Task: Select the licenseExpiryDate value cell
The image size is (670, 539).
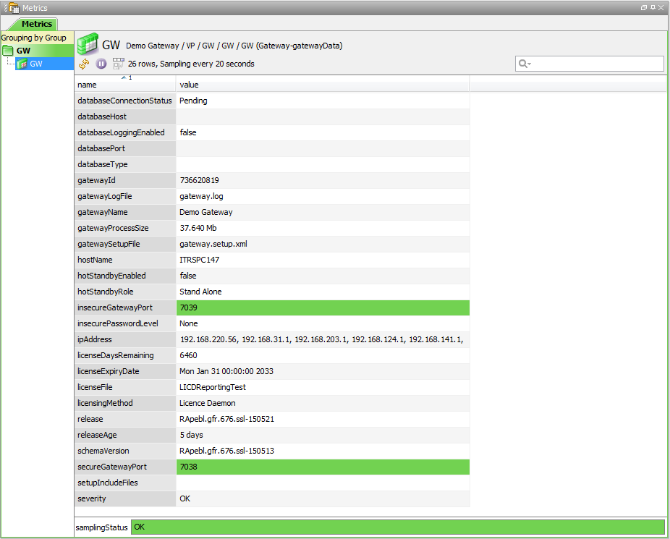Action: pos(323,371)
